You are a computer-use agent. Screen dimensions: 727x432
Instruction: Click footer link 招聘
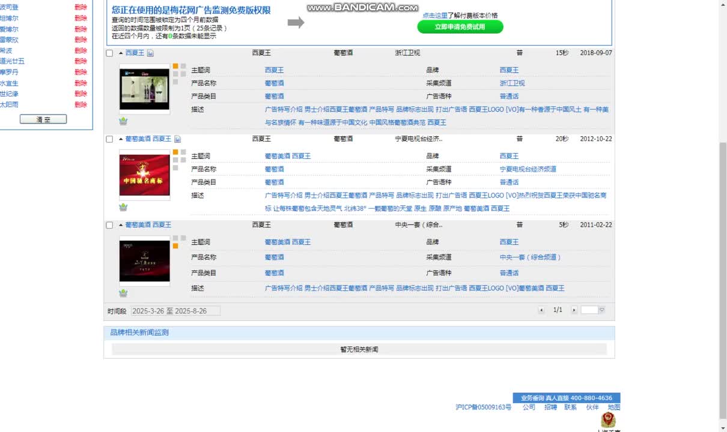click(x=550, y=407)
